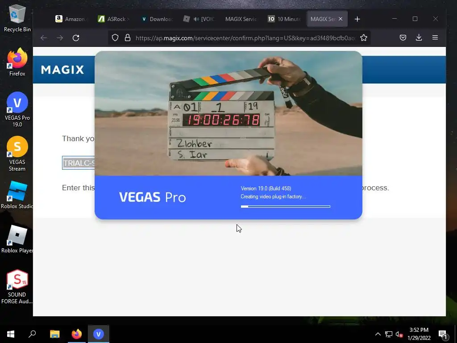Go forward in Firefox browser
Viewport: 457px width, 343px height.
(x=60, y=38)
